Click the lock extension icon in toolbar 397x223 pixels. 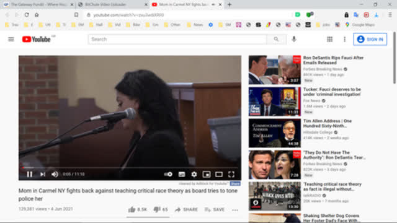pos(346,15)
